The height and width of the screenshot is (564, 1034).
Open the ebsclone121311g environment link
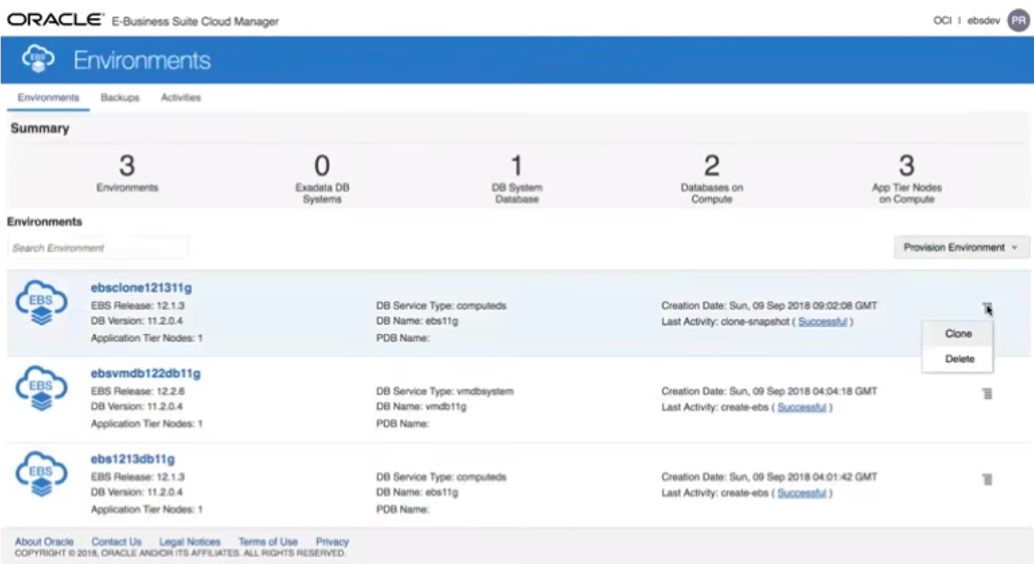point(141,288)
